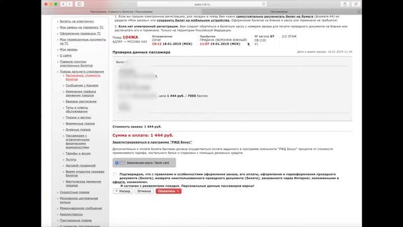Tick the "Подтверждаю, что с правилами" agreement checkbox
The height and width of the screenshot is (227, 403).
(115, 175)
